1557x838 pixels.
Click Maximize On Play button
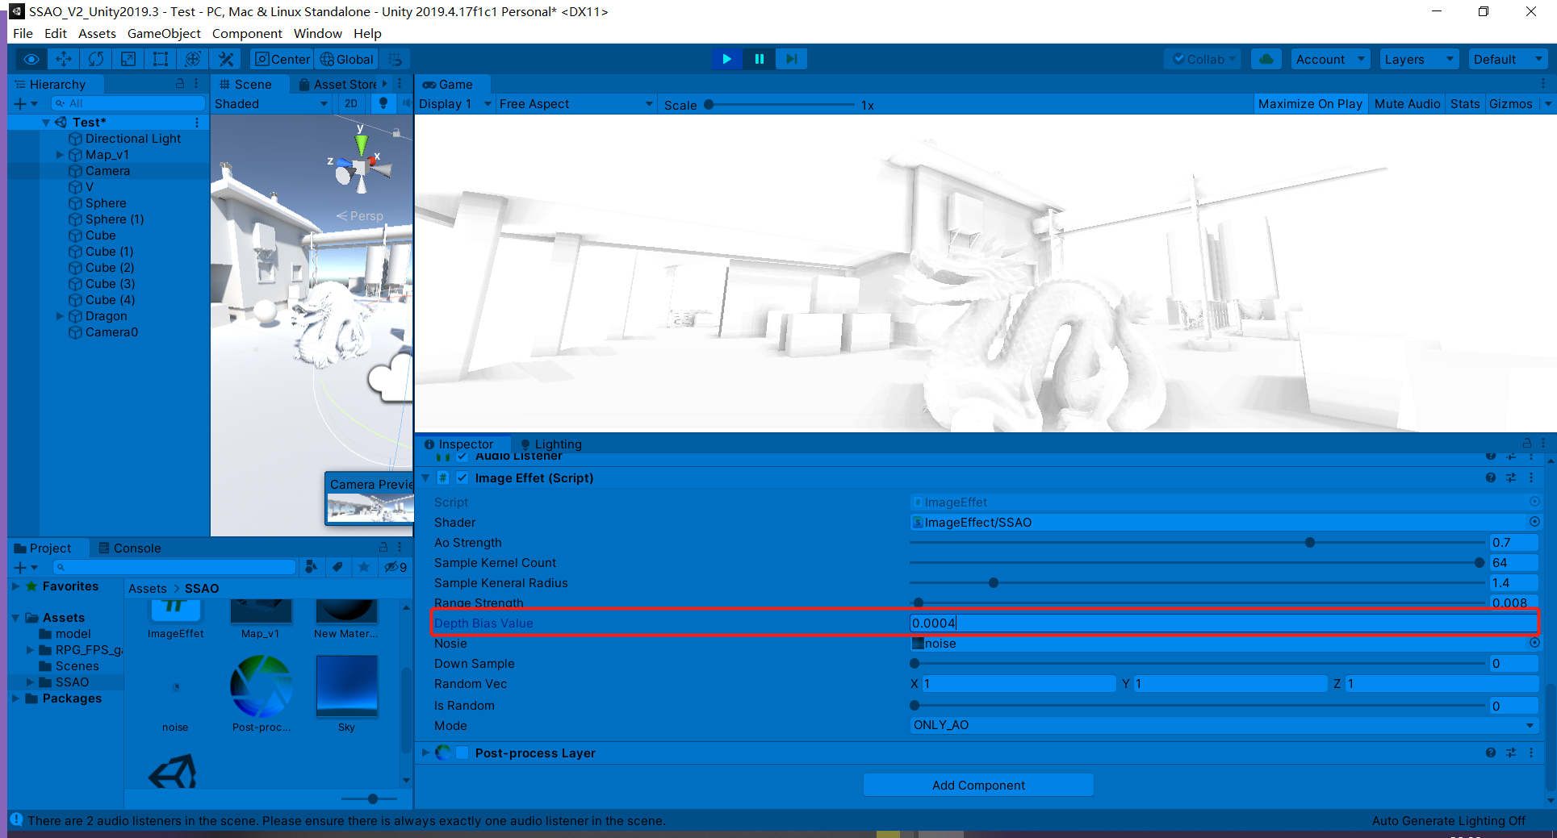click(1310, 103)
